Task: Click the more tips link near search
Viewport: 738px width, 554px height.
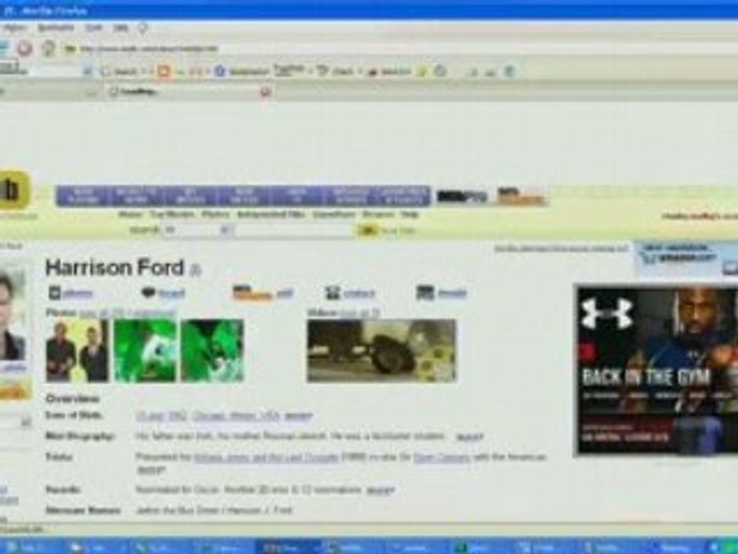Action: [x=397, y=231]
